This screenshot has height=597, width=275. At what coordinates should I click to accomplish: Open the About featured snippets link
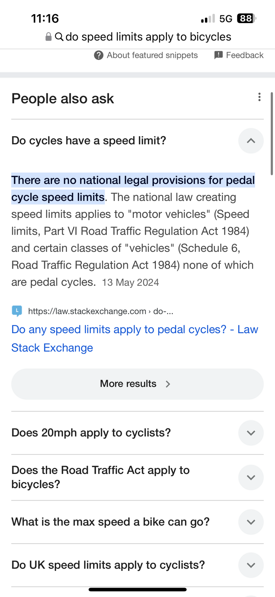click(x=152, y=55)
